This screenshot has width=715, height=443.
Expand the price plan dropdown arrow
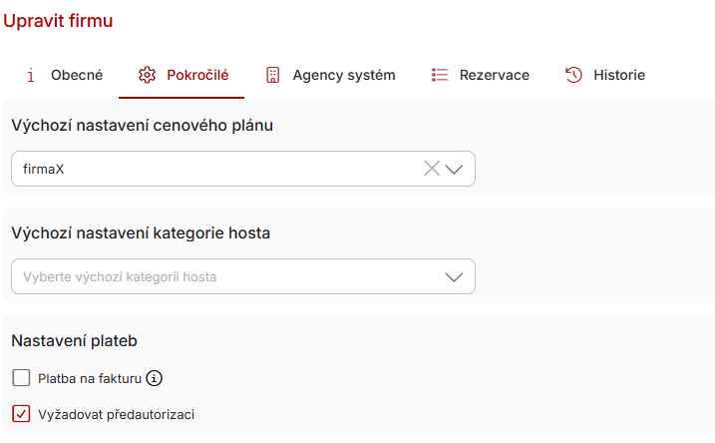pos(455,169)
